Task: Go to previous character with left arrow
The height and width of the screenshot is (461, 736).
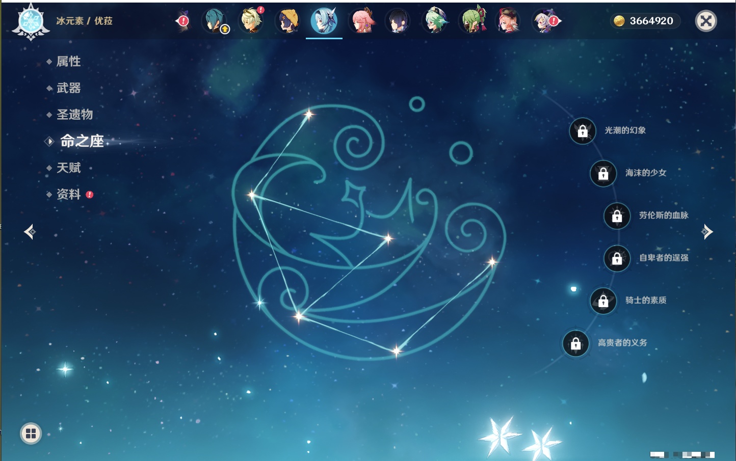Action: tap(30, 232)
